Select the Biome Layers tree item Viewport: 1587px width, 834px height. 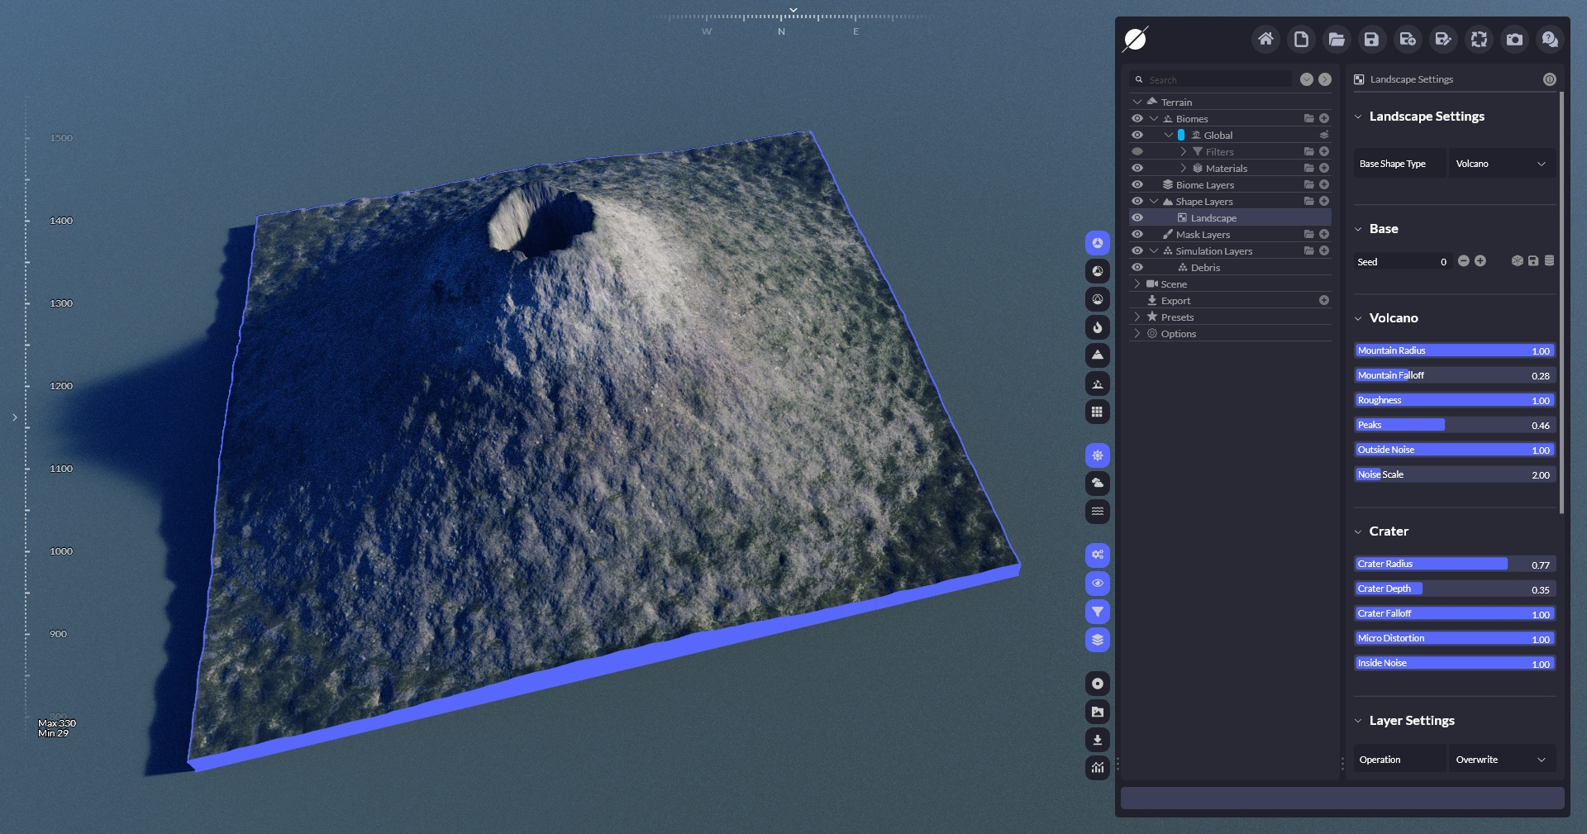click(x=1204, y=185)
